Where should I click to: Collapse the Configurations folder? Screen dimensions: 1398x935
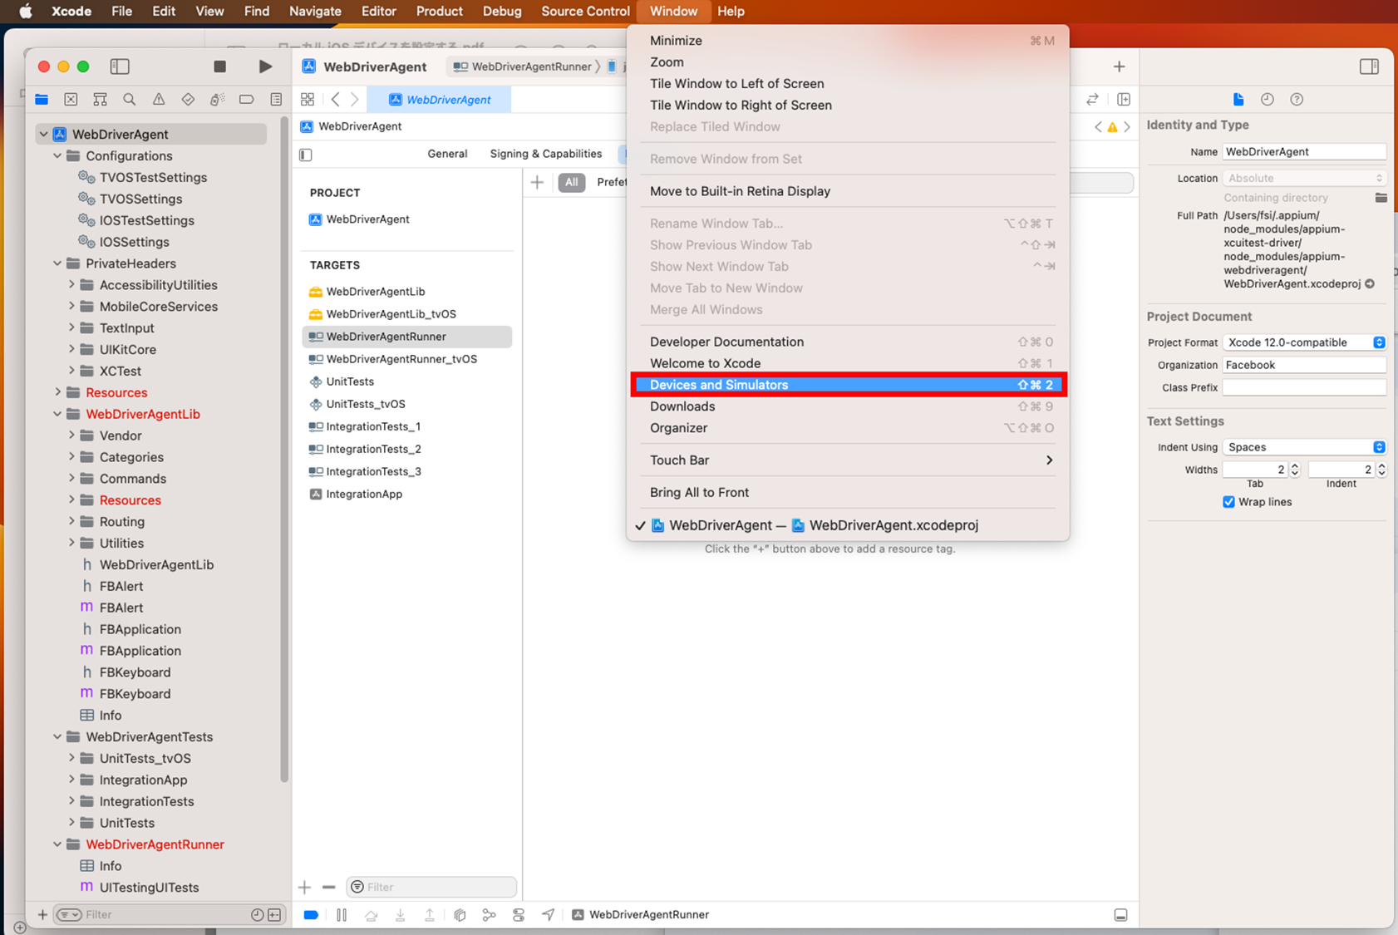click(57, 155)
